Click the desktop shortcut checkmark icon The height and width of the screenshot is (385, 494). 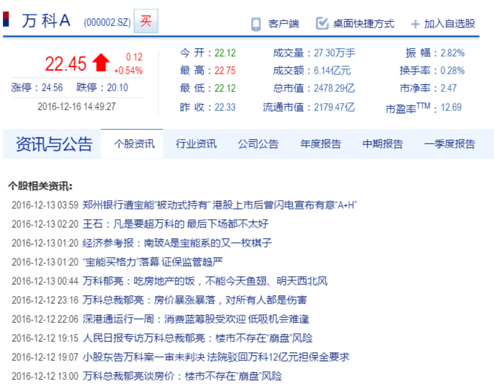point(322,24)
